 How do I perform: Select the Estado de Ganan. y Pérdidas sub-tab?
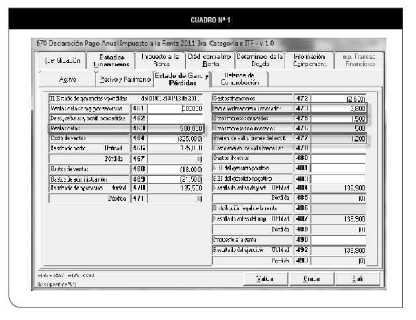click(x=183, y=79)
